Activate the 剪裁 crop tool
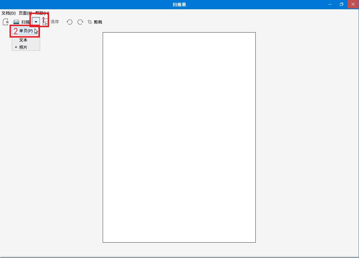Screen dimensions: 359x258 [x=95, y=22]
